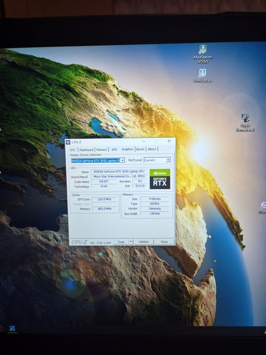This screenshot has width=266, height=355.
Task: Open the SPD tab
Action: tap(114, 150)
